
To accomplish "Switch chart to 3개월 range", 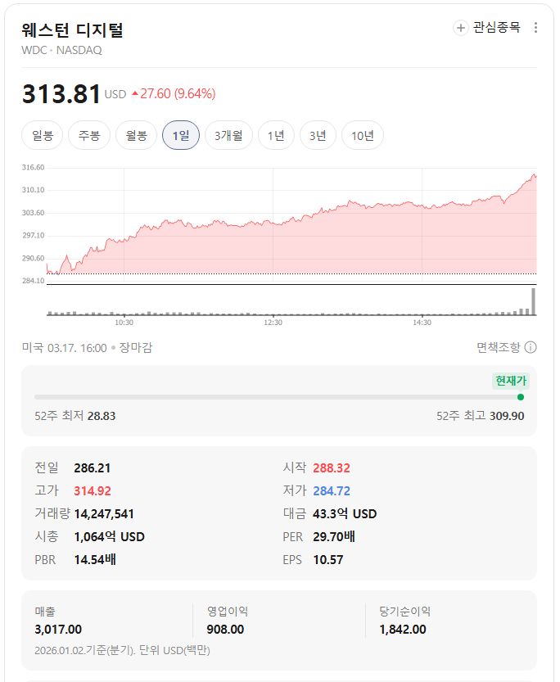I will pyautogui.click(x=228, y=136).
